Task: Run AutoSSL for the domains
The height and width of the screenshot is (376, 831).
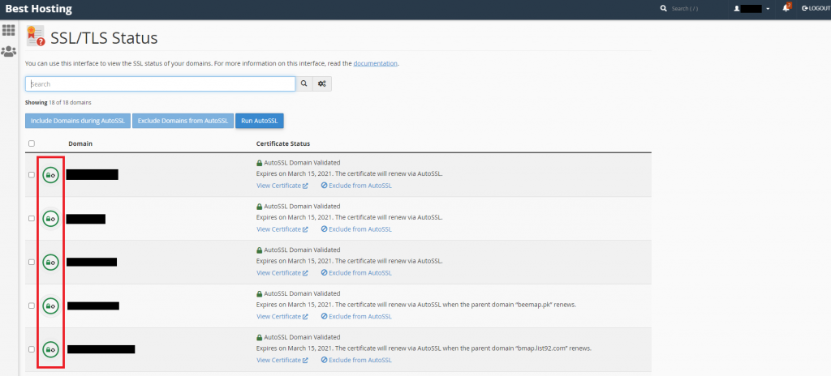Action: coord(260,121)
